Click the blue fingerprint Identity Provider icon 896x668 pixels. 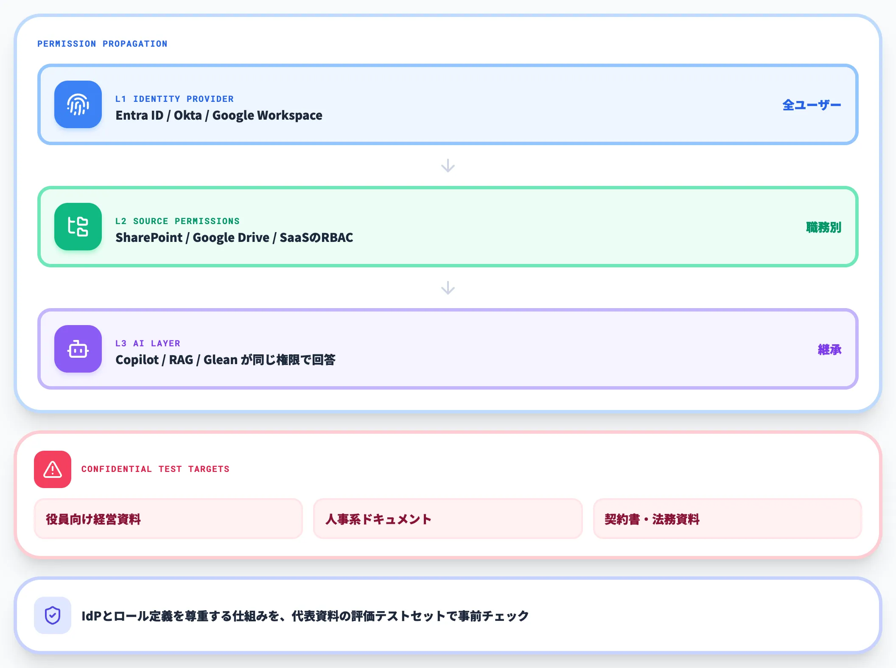[x=78, y=104]
